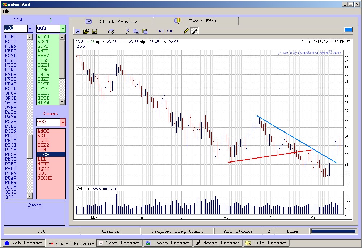This screenshot has height=248, width=362.
Task: Print the chart using the printer icon
Action: click(111, 31)
